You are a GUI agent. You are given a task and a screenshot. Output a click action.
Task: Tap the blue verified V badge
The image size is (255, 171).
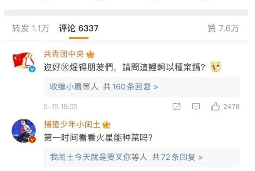click(32, 69)
